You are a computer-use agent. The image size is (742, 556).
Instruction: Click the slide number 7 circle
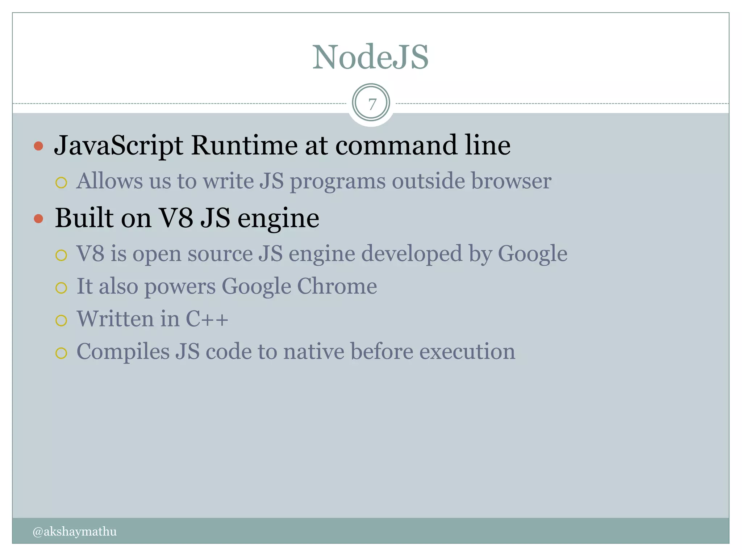pyautogui.click(x=371, y=103)
